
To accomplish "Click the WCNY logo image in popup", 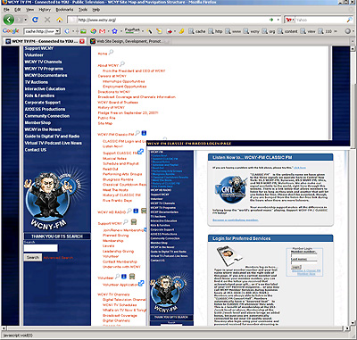I will [x=230, y=189].
